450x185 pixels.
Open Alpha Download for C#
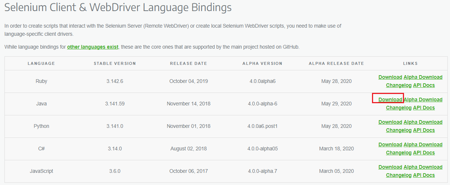click(423, 144)
